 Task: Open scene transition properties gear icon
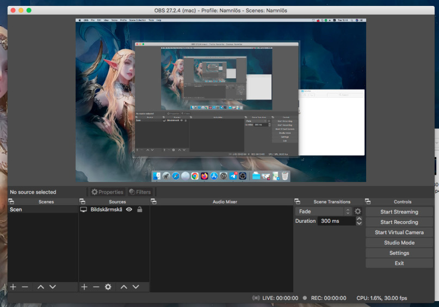coord(357,211)
